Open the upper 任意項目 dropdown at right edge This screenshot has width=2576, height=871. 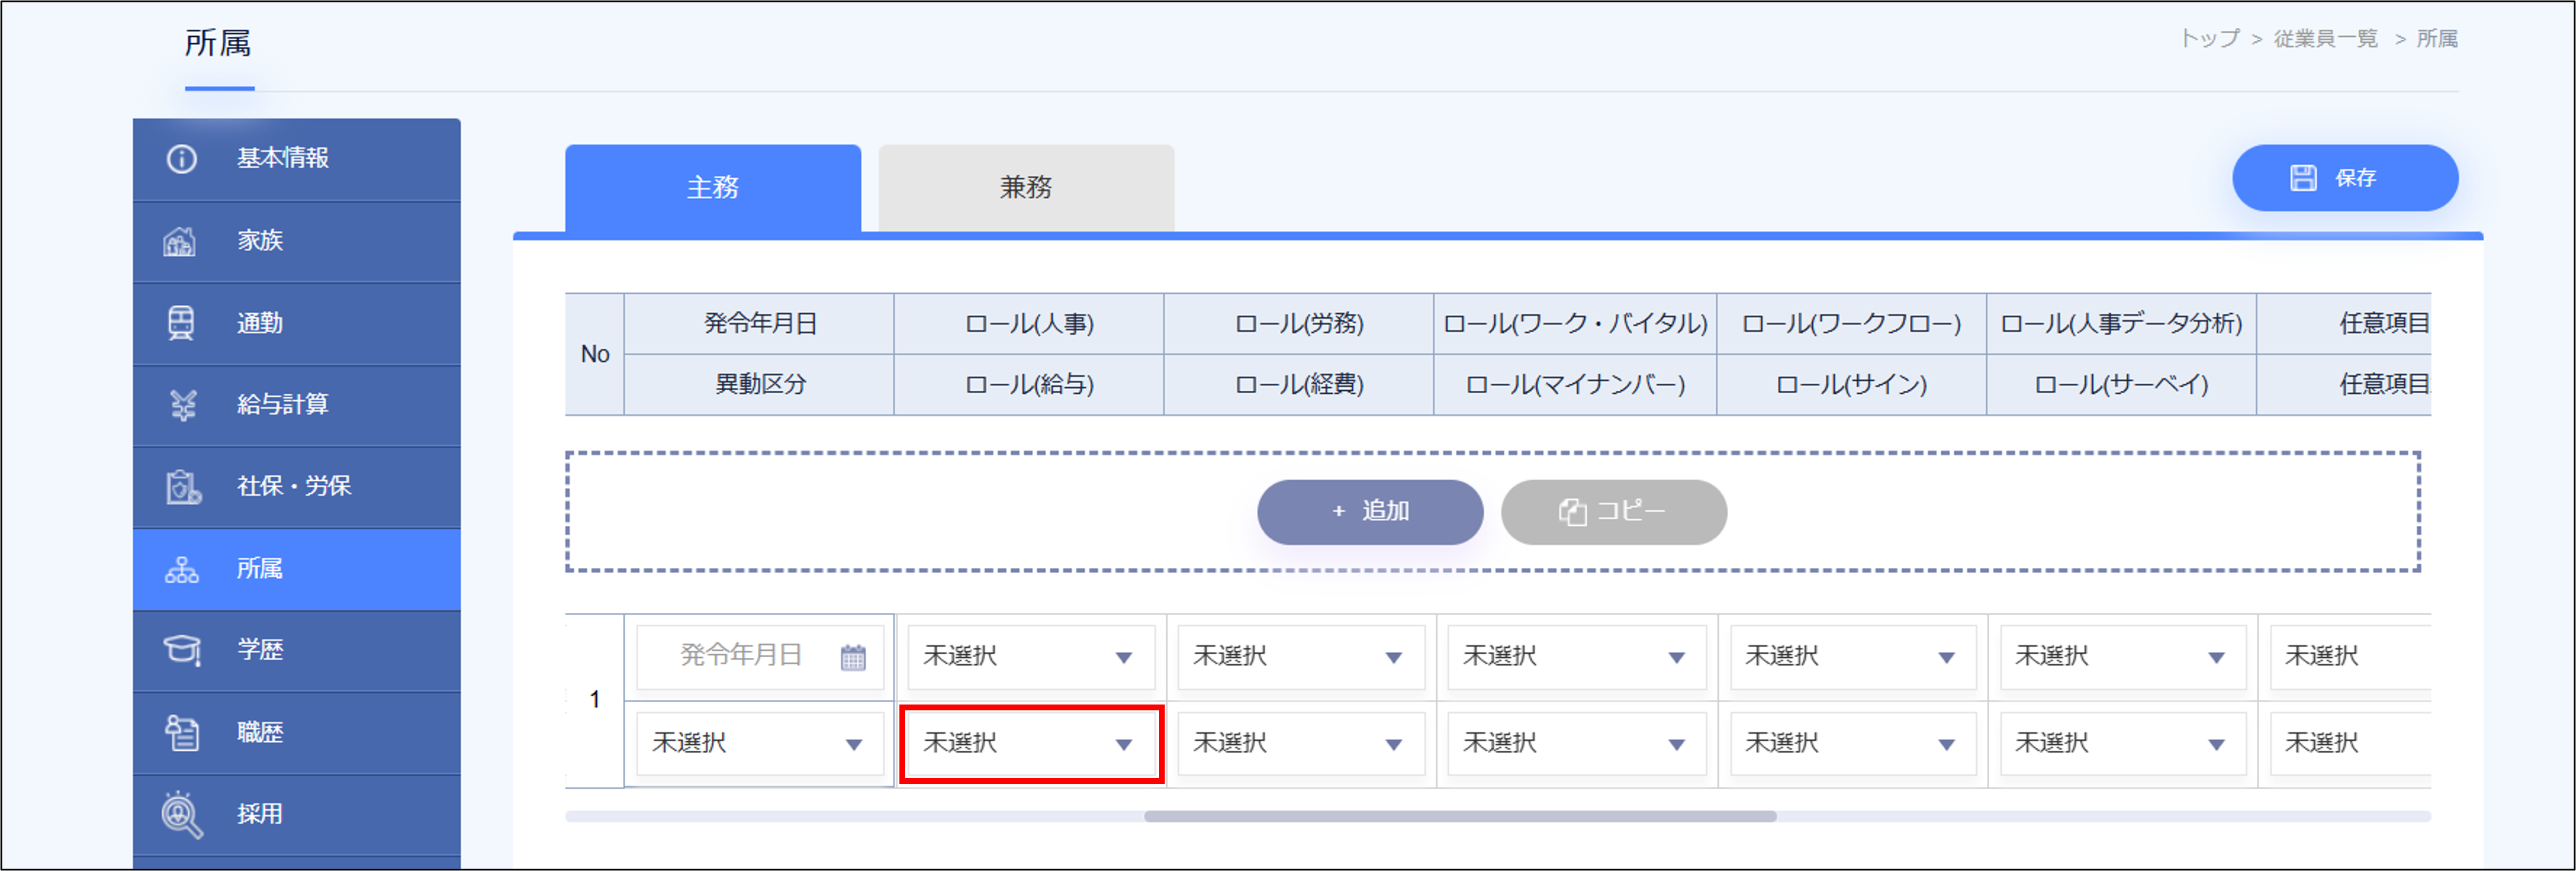(2350, 657)
